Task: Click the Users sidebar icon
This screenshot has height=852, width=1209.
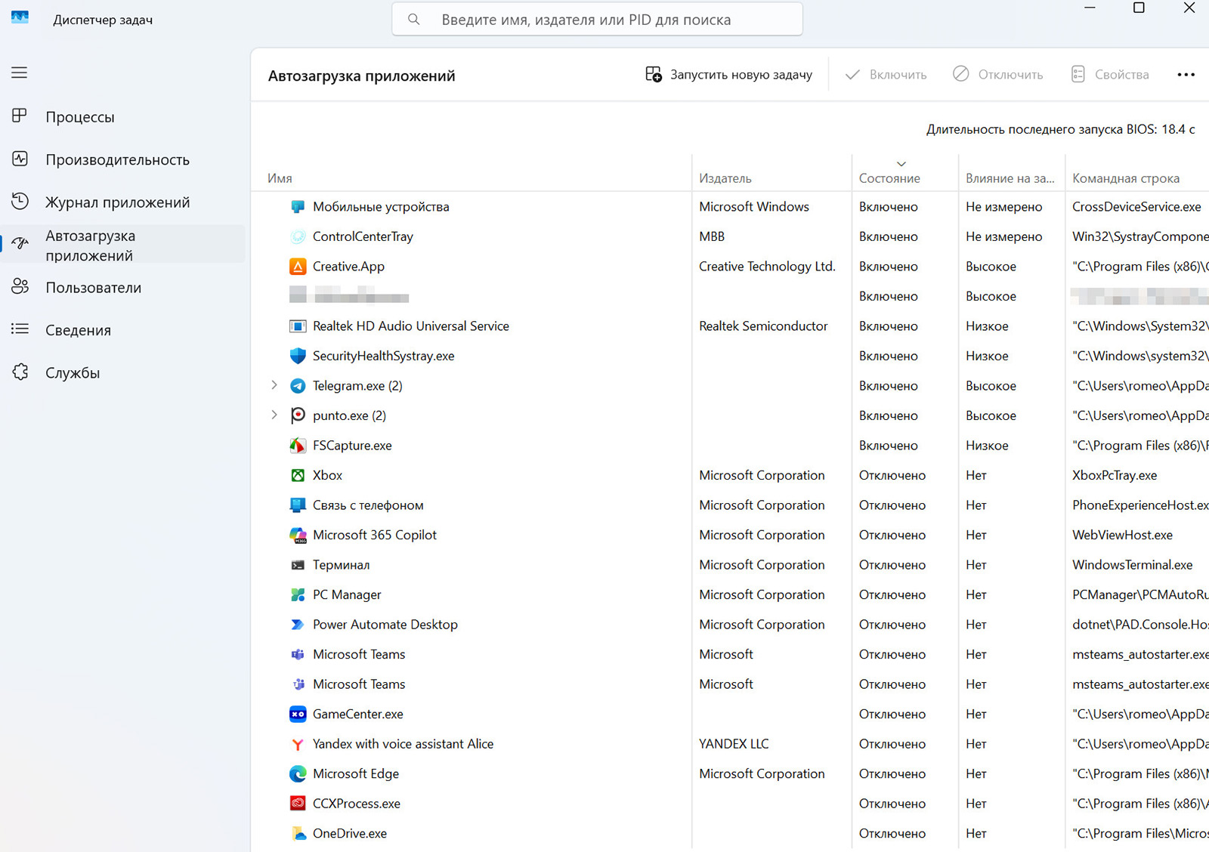Action: pyautogui.click(x=20, y=286)
